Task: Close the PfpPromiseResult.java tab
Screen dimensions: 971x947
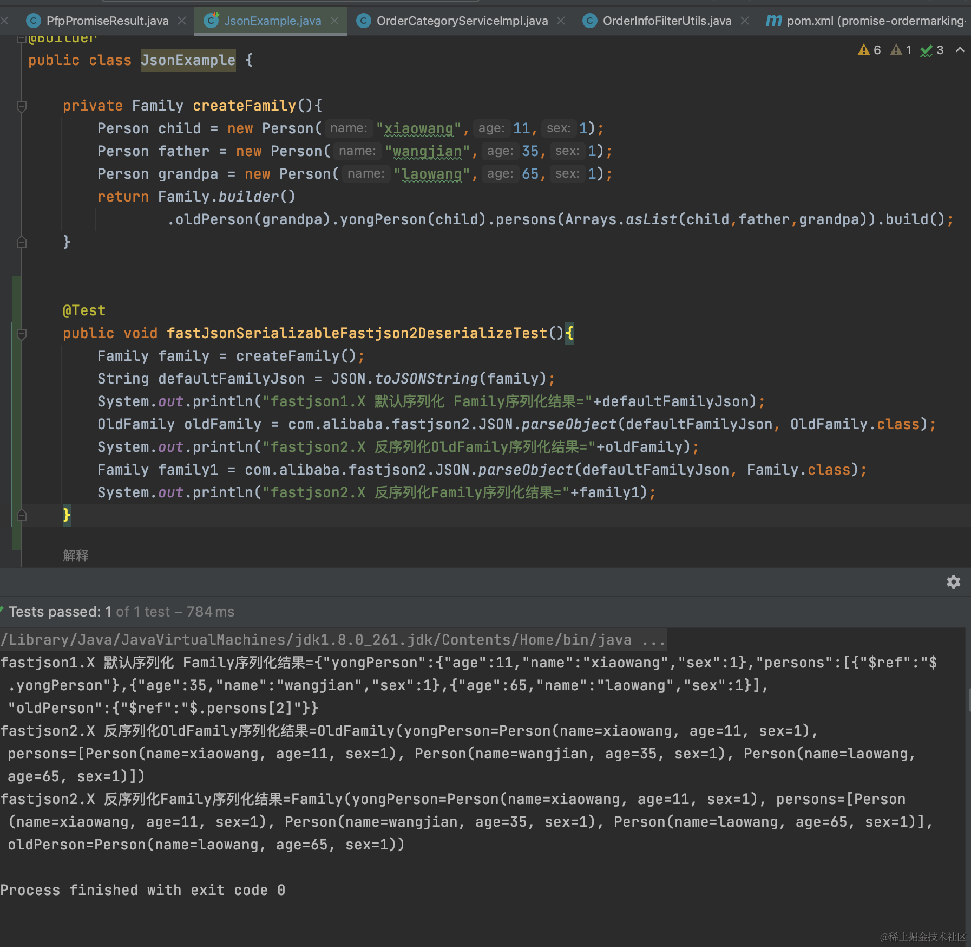Action: pyautogui.click(x=182, y=21)
